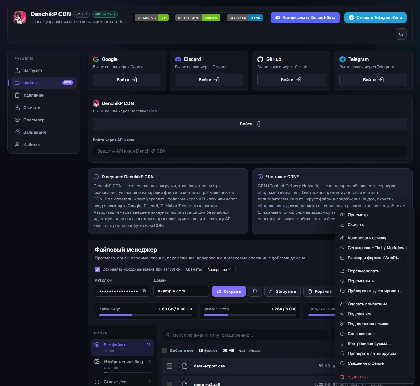Click the info icon beside 'О сервисе DenchikP CDN'
The height and width of the screenshot is (386, 420).
point(96,177)
